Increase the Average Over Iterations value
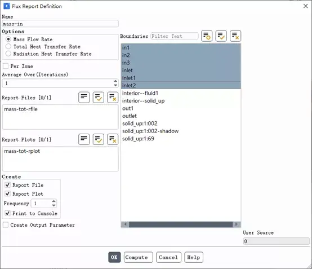This screenshot has height=269, width=312. pos(115,81)
